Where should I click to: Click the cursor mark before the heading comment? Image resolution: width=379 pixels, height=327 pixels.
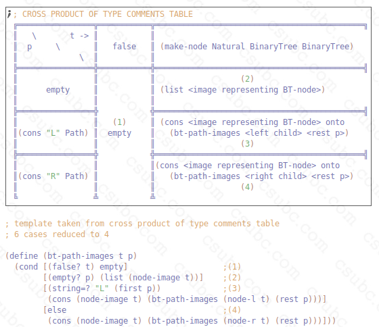(9, 14)
